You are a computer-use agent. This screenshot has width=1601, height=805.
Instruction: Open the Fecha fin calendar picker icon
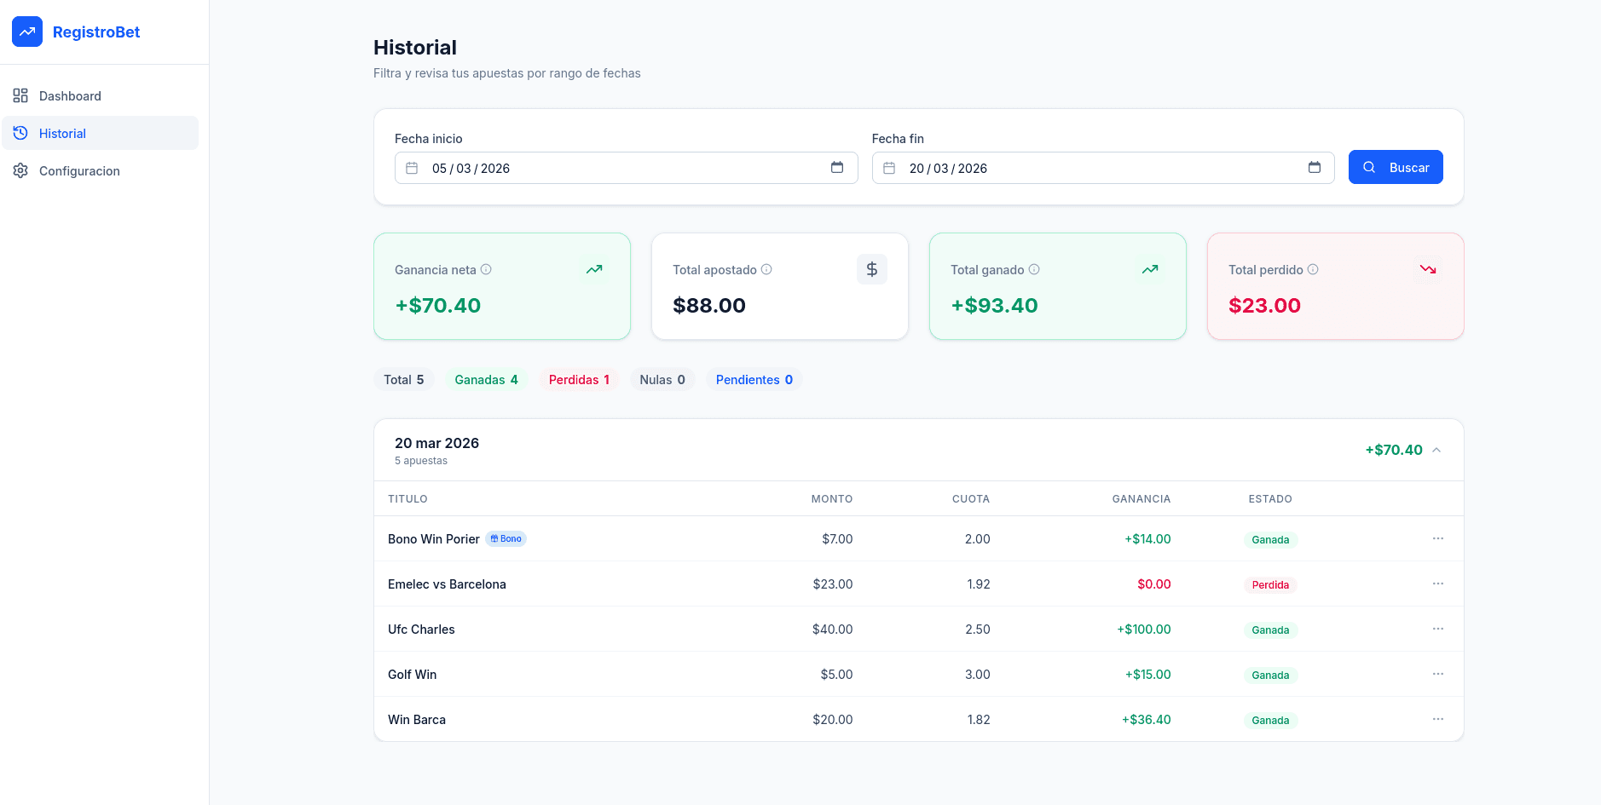point(1315,168)
